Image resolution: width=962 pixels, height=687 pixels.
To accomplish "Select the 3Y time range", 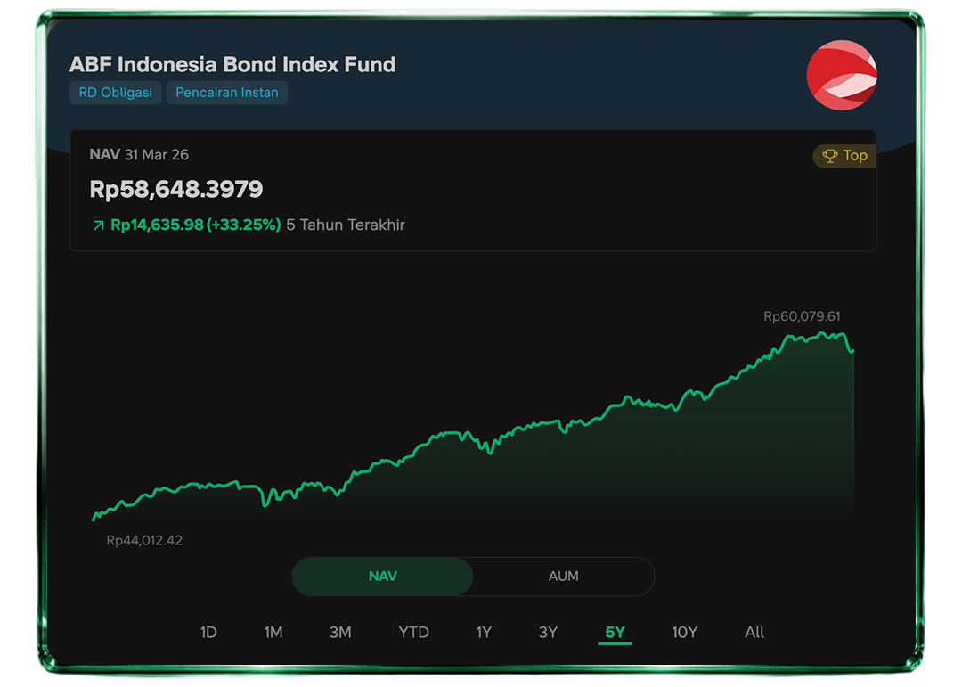I will click(x=548, y=633).
